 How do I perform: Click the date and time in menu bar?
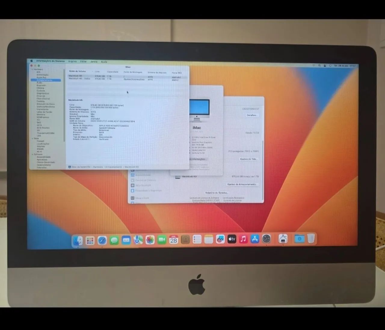coord(345,66)
